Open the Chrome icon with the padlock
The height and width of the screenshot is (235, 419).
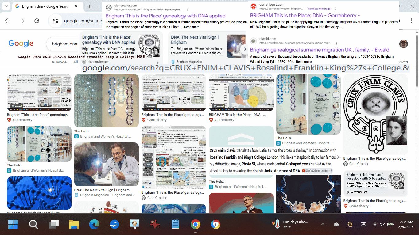click(x=216, y=225)
